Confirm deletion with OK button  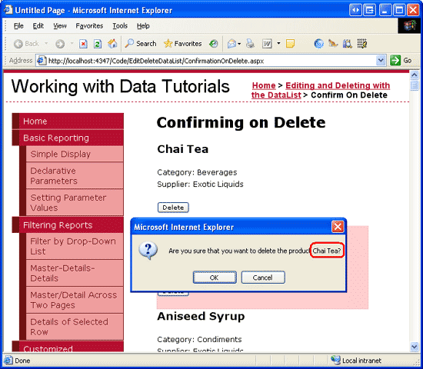pos(215,278)
